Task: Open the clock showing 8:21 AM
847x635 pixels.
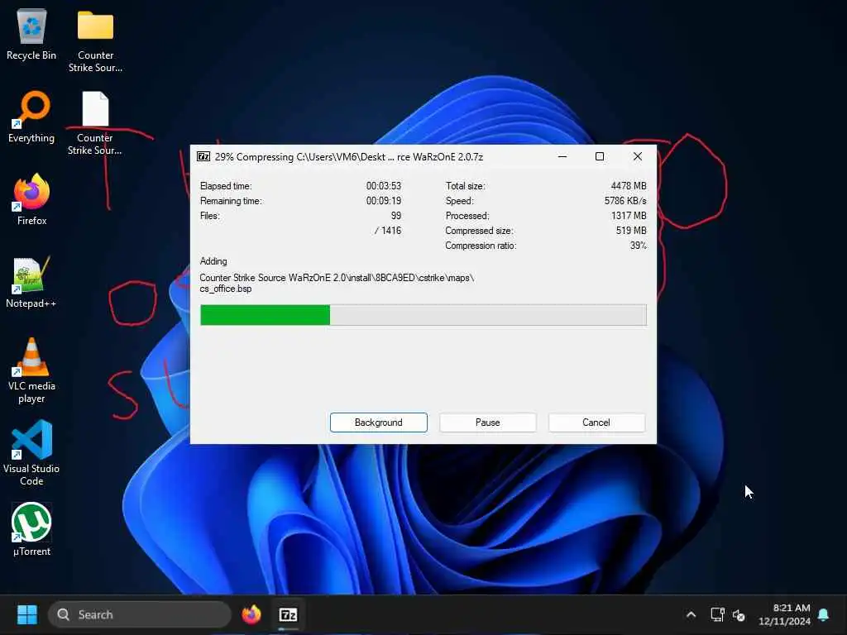Action: tap(784, 614)
